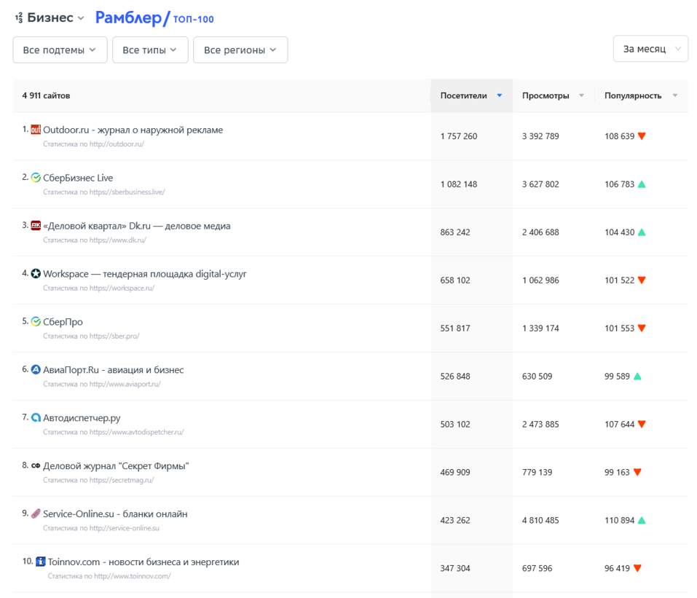The height and width of the screenshot is (598, 697).
Task: Open the СберБизнес Live site link
Action: click(x=78, y=178)
